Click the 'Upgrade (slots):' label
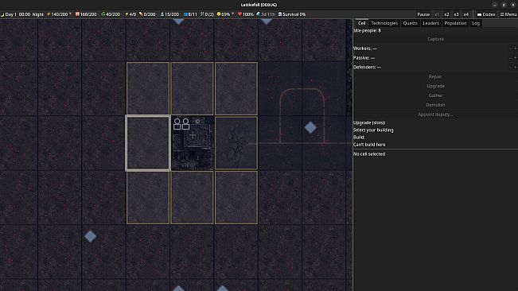This screenshot has width=518, height=291. pyautogui.click(x=369, y=122)
